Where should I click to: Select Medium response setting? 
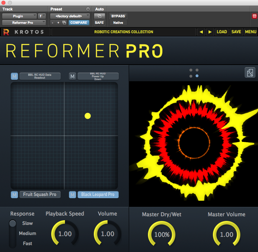click(x=27, y=233)
